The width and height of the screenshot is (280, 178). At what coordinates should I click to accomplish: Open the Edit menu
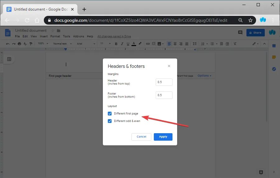click(x=25, y=36)
